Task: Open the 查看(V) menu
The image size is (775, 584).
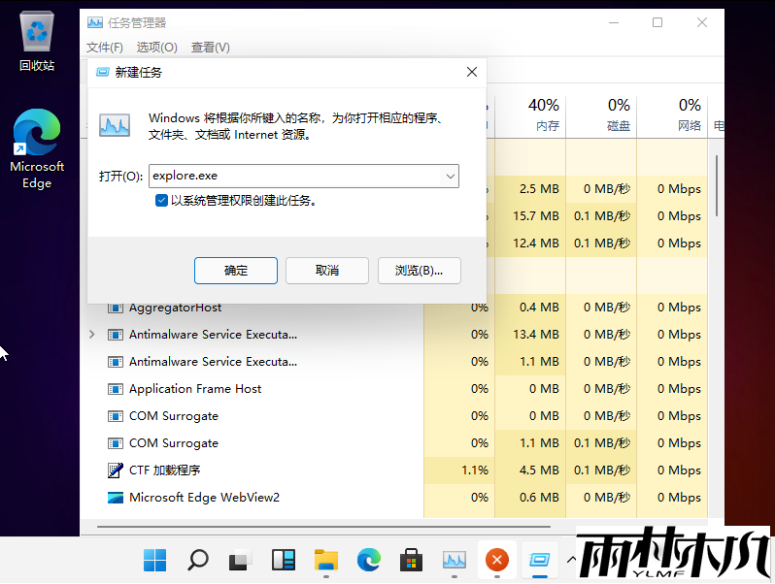Action: pos(211,48)
